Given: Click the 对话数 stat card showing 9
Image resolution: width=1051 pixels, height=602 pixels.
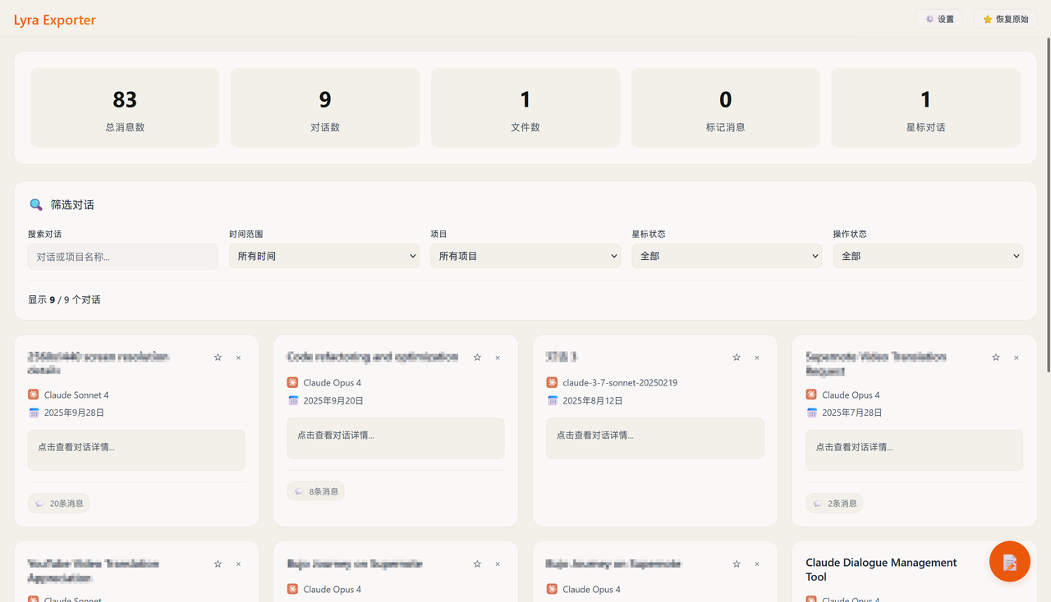Looking at the screenshot, I should (x=325, y=107).
